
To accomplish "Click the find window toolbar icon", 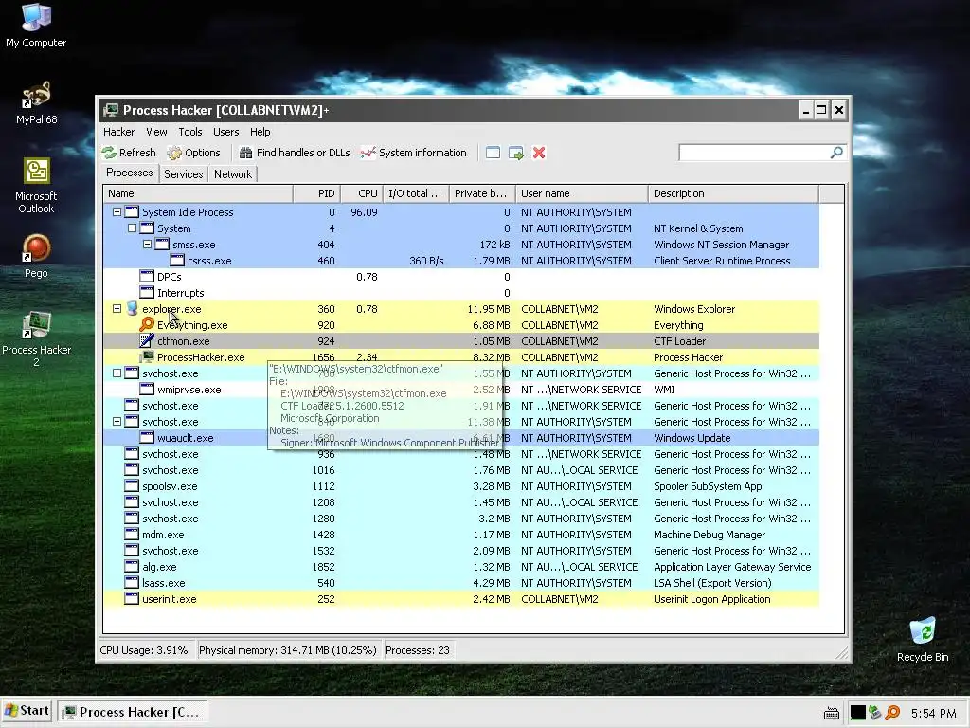I will (x=493, y=153).
